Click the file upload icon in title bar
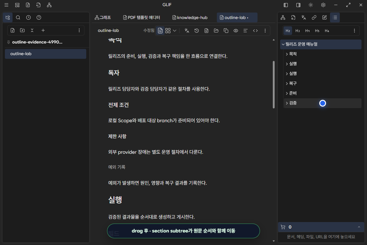The width and height of the screenshot is (367, 245). click(x=28, y=5)
